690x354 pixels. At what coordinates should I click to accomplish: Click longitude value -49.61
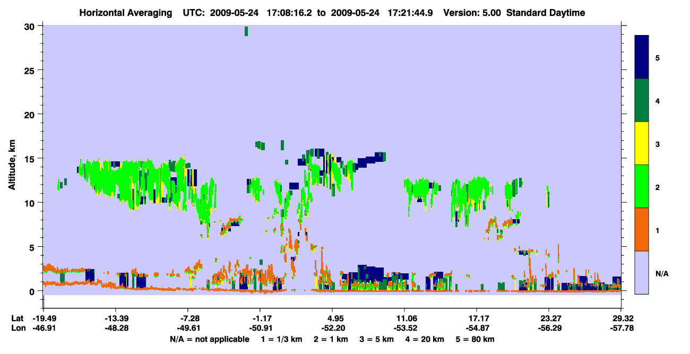(188, 329)
